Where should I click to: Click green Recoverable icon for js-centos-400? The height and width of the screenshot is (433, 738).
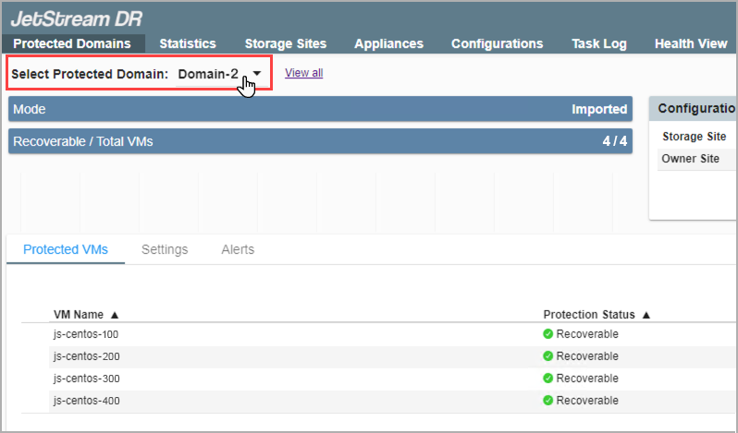548,401
